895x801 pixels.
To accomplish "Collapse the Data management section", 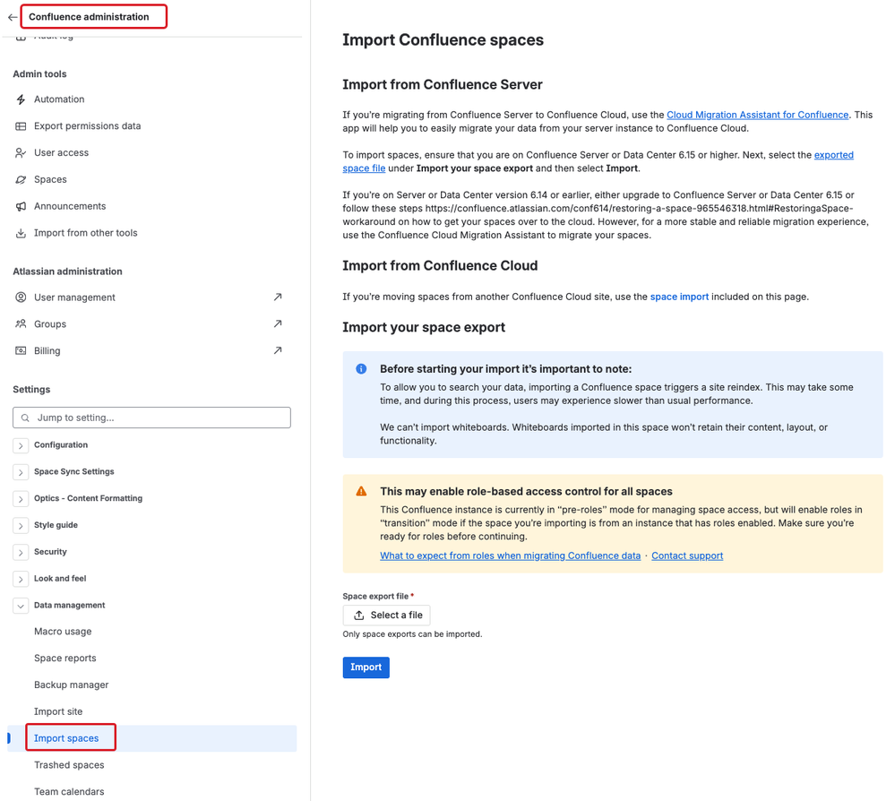I will (21, 607).
